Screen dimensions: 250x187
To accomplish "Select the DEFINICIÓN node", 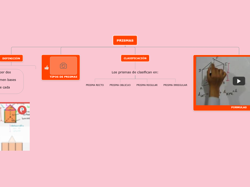I will click(11, 58).
